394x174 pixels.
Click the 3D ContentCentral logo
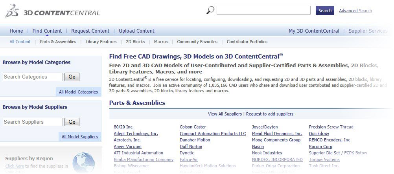pos(52,11)
